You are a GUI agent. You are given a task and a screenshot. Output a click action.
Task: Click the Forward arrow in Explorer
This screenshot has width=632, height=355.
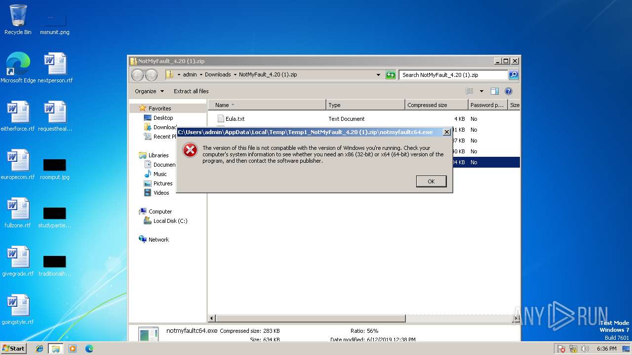pyautogui.click(x=151, y=75)
